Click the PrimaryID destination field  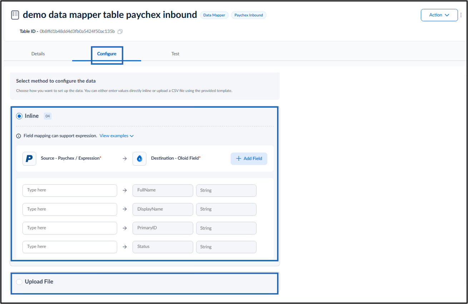click(163, 228)
